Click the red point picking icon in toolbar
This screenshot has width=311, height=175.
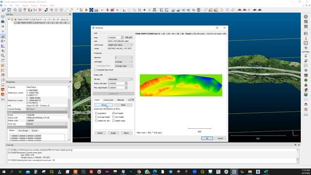pyautogui.click(x=25, y=10)
